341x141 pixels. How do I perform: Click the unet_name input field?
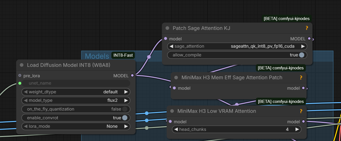point(76,83)
